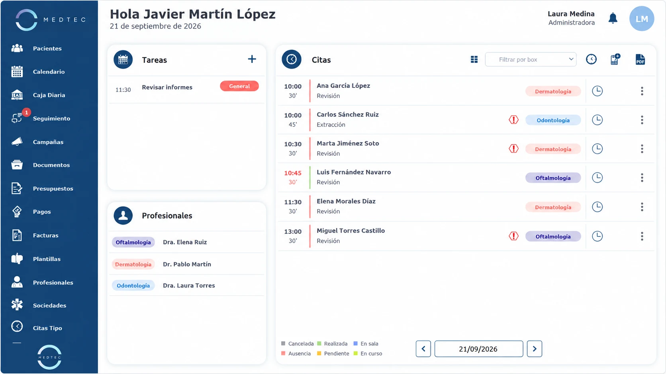Screen dimensions: 666x374
Task: Open three-dot menu for Luis Fernández Navarro
Action: (642, 178)
